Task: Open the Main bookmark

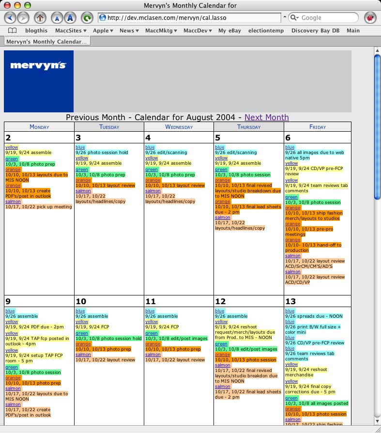Action: [x=353, y=31]
